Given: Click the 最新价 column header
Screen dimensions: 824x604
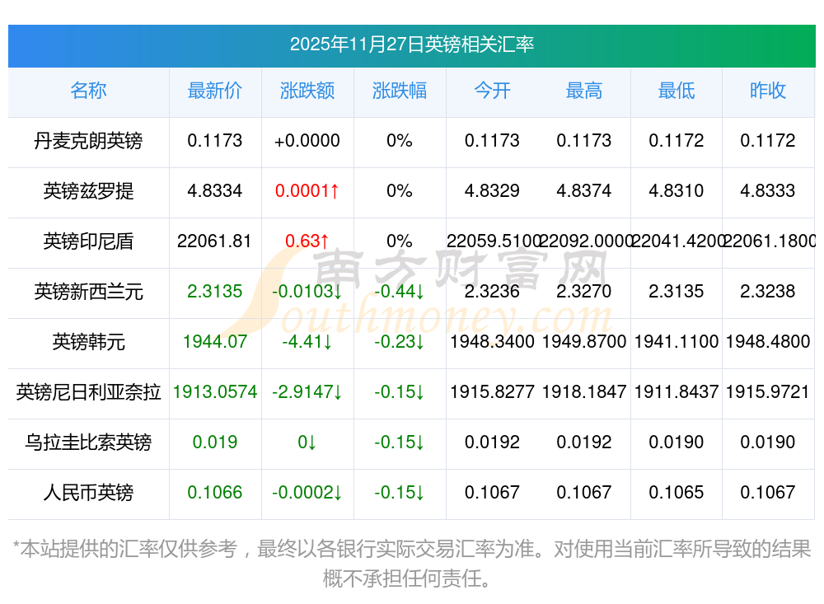Looking at the screenshot, I should [x=215, y=91].
